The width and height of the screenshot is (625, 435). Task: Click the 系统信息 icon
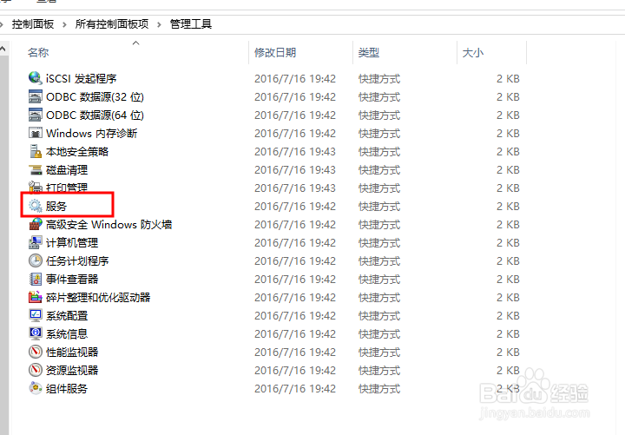pyautogui.click(x=36, y=333)
